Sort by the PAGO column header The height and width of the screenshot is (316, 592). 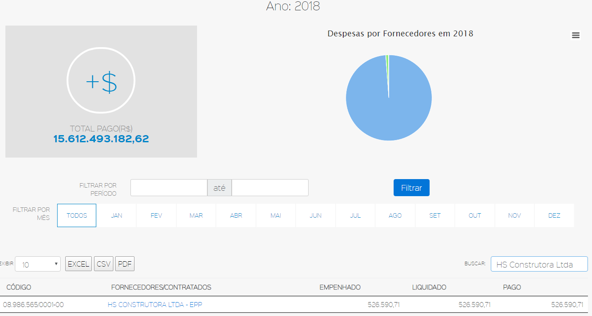[512, 287]
